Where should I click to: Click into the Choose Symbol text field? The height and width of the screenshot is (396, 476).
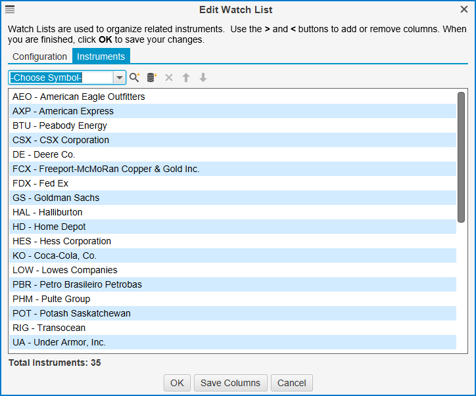pos(60,77)
